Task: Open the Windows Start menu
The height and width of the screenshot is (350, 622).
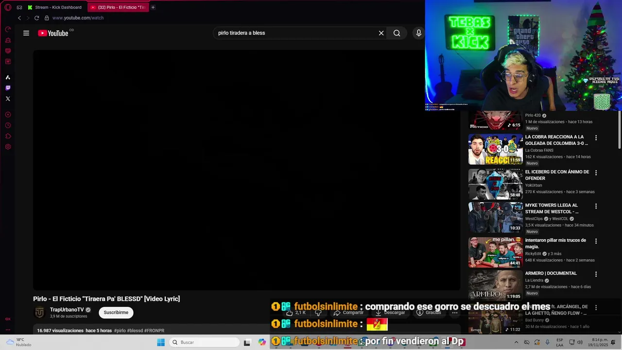Action: pyautogui.click(x=161, y=342)
